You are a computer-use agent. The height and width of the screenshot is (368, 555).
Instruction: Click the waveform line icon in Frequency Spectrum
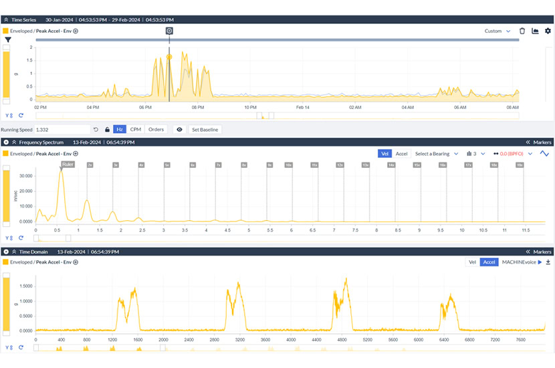(544, 154)
